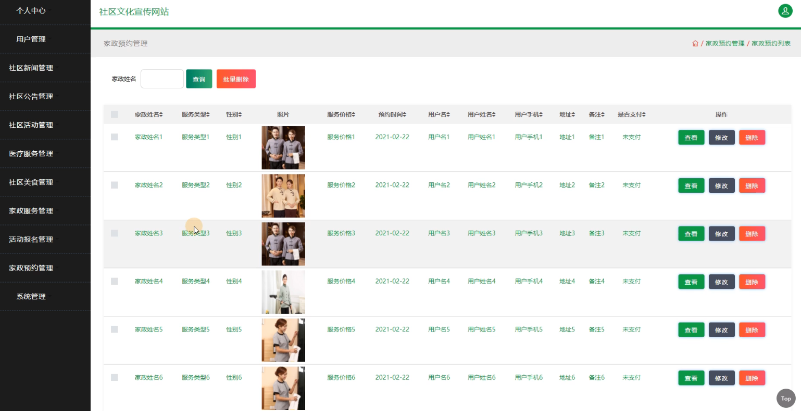The image size is (801, 411).
Task: Click 删除 for 家政姓名1 row
Action: (752, 138)
